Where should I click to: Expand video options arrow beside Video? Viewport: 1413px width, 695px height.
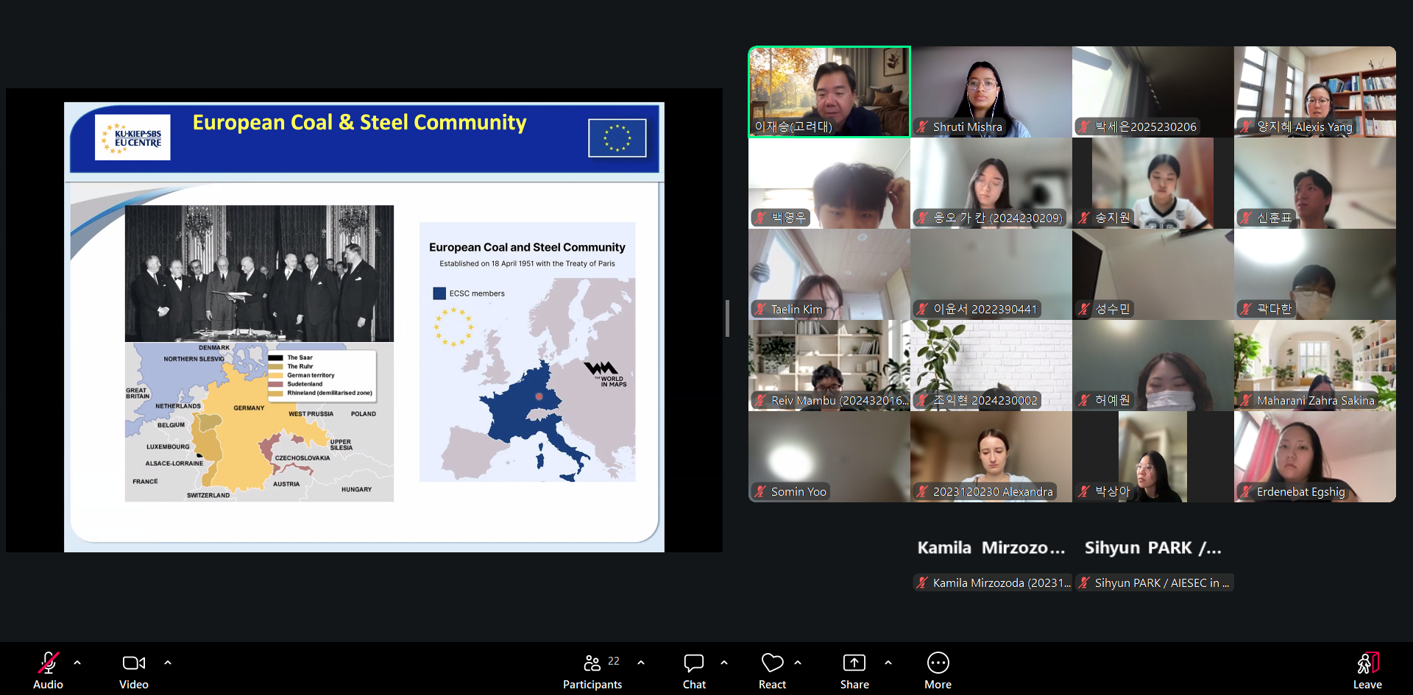coord(168,663)
